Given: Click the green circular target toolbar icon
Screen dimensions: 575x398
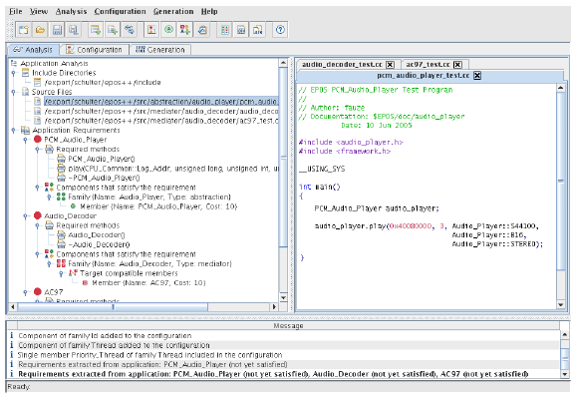Looking at the screenshot, I should 168,30.
